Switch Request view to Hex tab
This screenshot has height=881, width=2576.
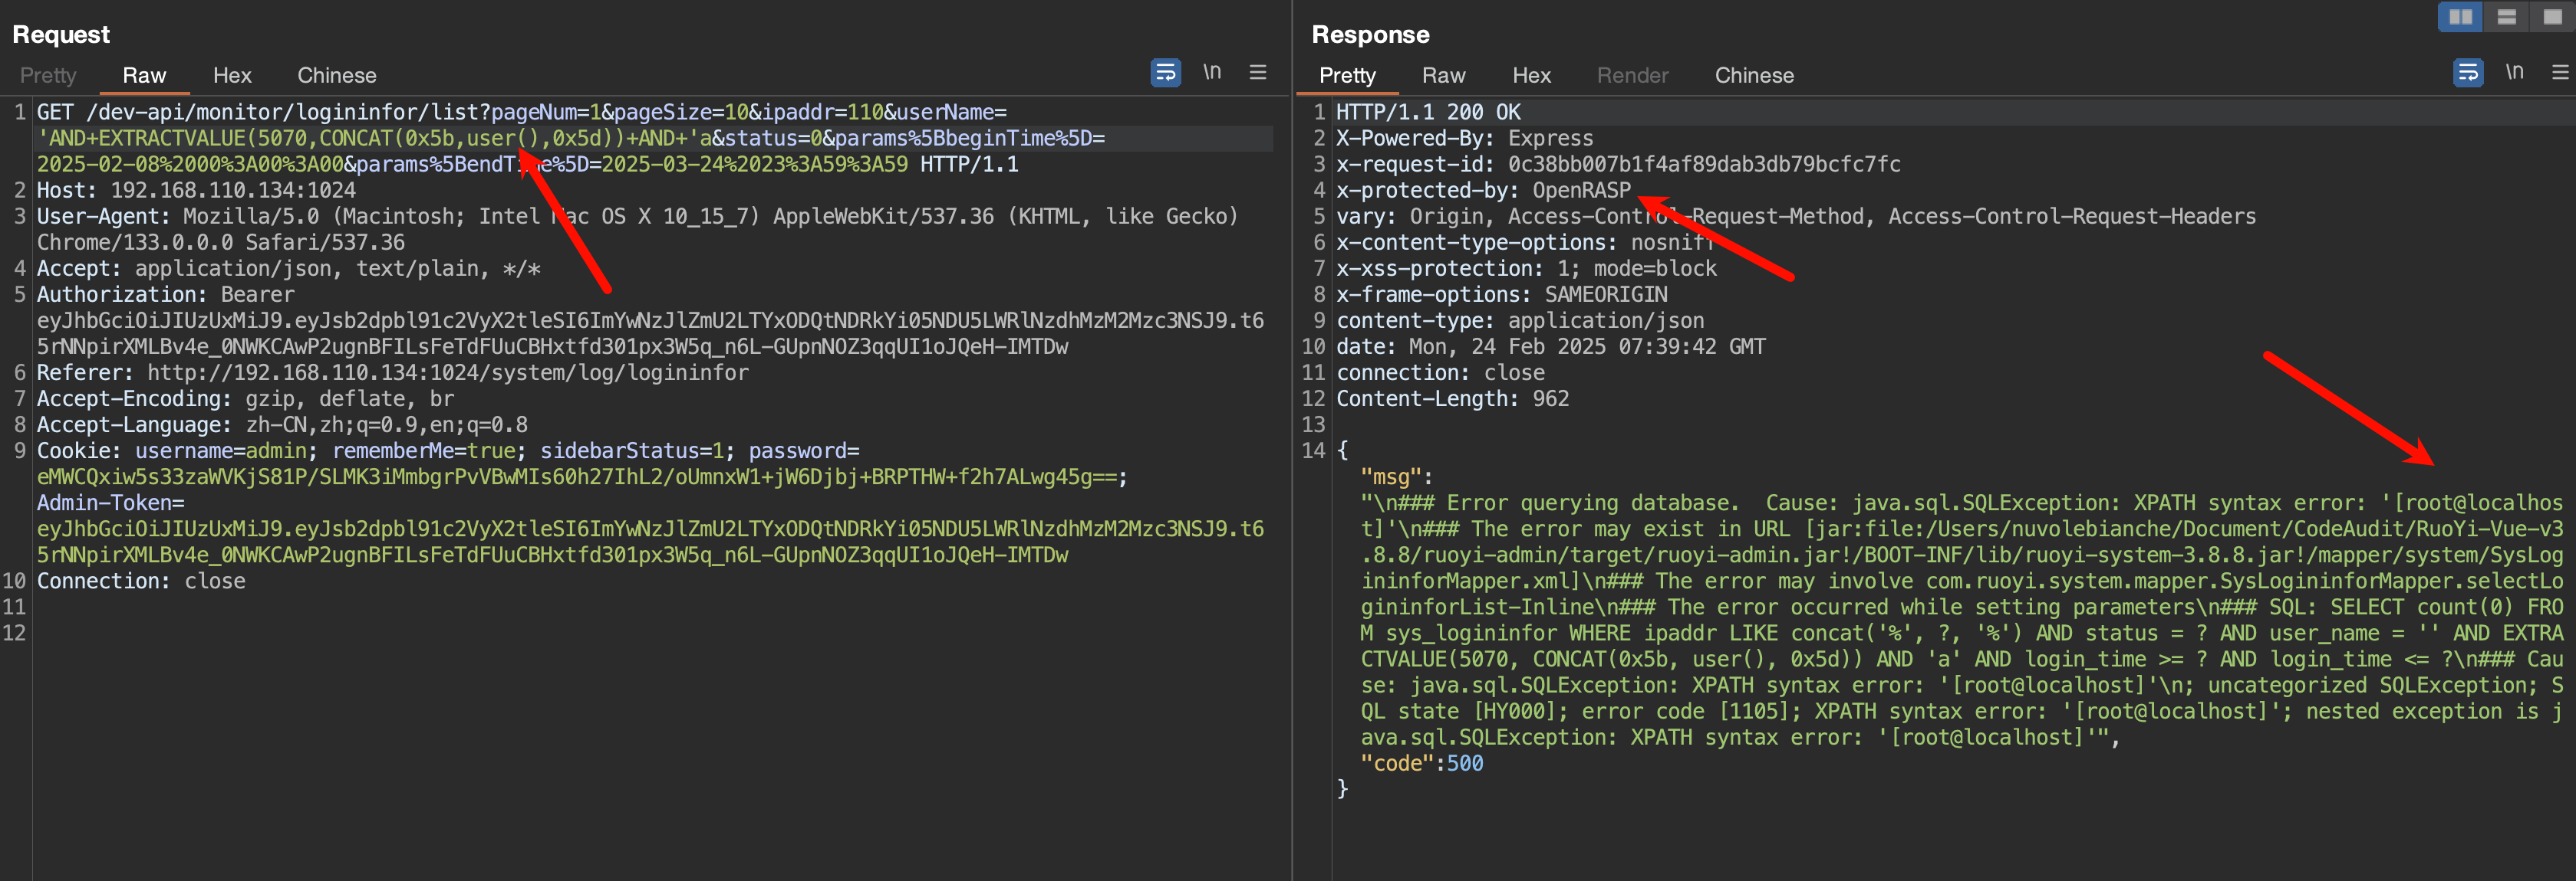pyautogui.click(x=232, y=76)
